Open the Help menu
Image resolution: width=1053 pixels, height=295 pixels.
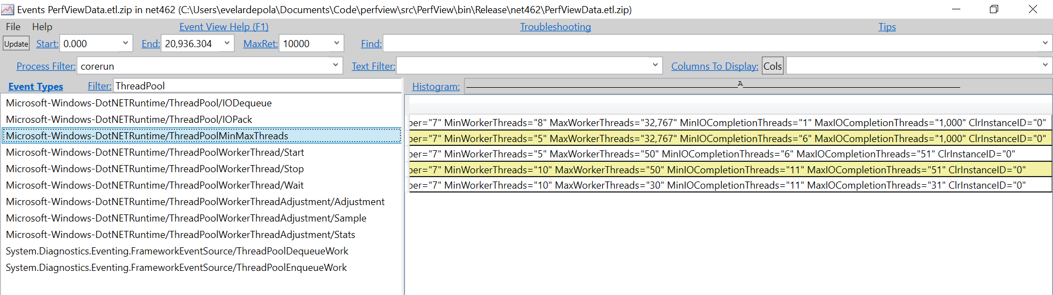(42, 27)
